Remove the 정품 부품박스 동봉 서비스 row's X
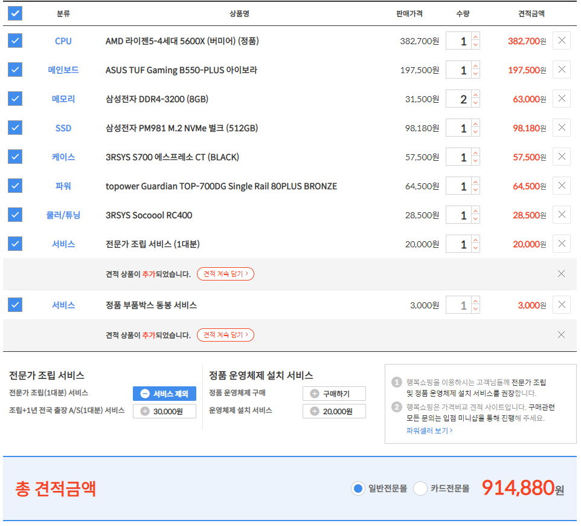The width and height of the screenshot is (581, 526). (561, 305)
